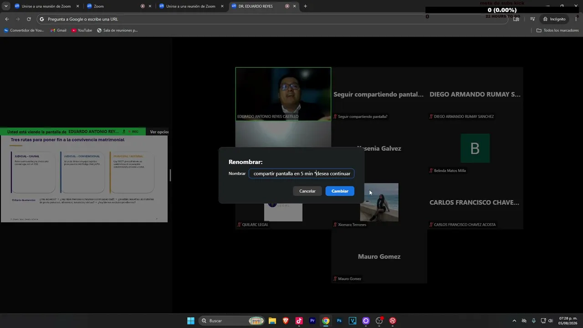Image resolution: width=583 pixels, height=328 pixels.
Task: Select the 'Seguir compartiendo pantalla?' participant tile
Action: [379, 94]
